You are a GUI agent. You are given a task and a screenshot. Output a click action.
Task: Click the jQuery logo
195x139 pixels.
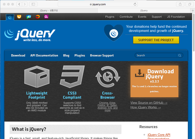click(30, 35)
